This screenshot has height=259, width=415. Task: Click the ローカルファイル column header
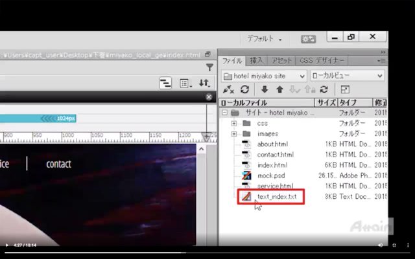[267, 102]
